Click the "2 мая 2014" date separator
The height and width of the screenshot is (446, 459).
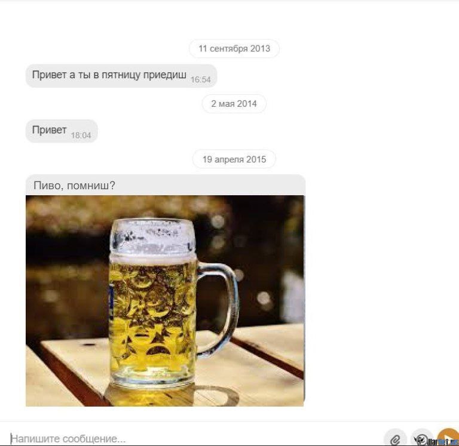[234, 104]
